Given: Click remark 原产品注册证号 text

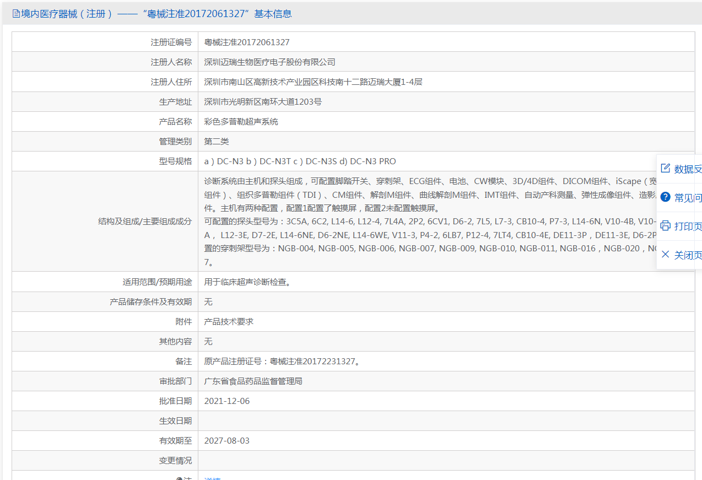Looking at the screenshot, I should 283,362.
